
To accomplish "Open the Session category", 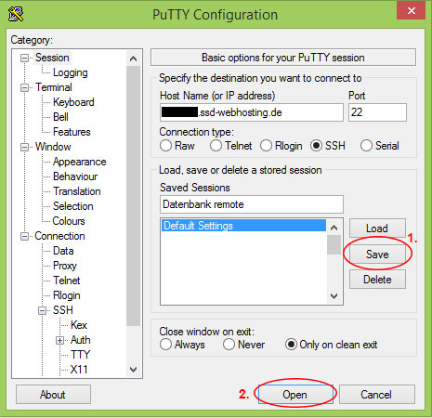I will coord(52,58).
